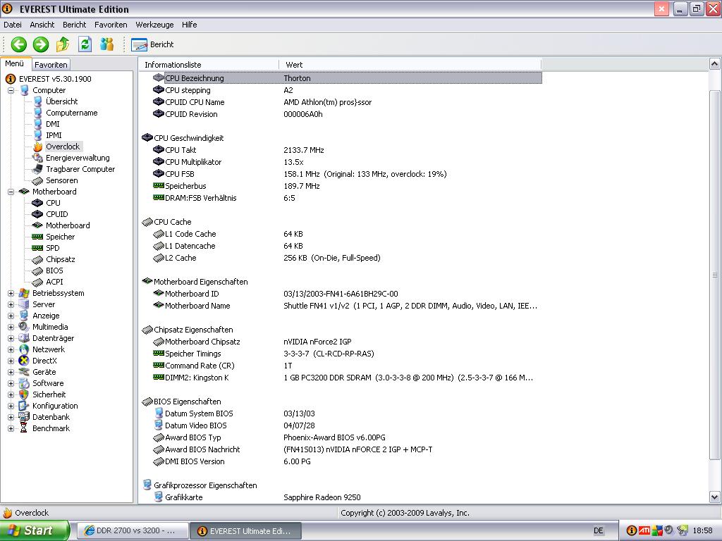
Task: Select the CPU FSB row
Action: pyautogui.click(x=347, y=174)
